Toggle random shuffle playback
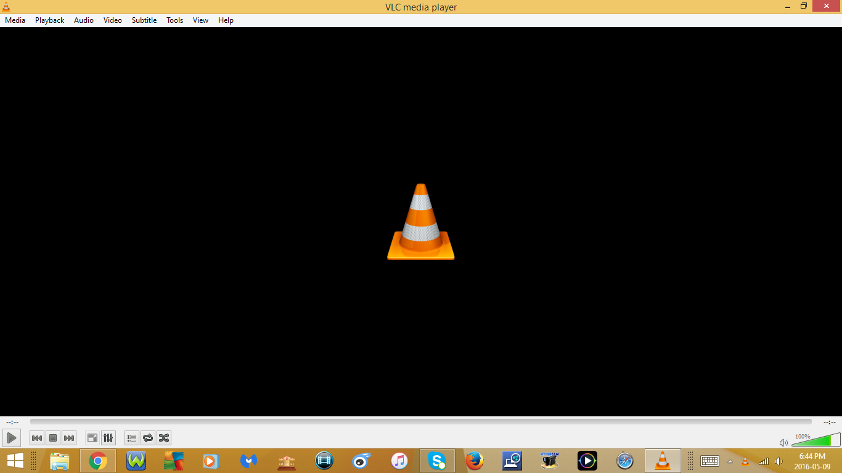Viewport: 842px width, 473px height. (164, 438)
